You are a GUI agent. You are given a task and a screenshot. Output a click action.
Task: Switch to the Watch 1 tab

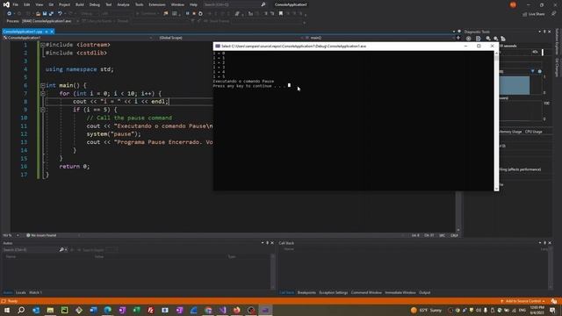(x=35, y=292)
